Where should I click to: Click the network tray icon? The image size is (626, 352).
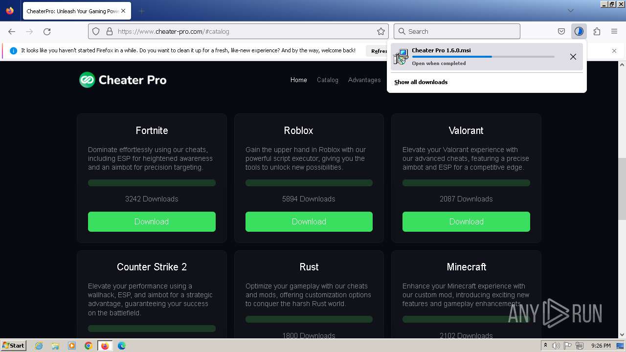pos(580,346)
